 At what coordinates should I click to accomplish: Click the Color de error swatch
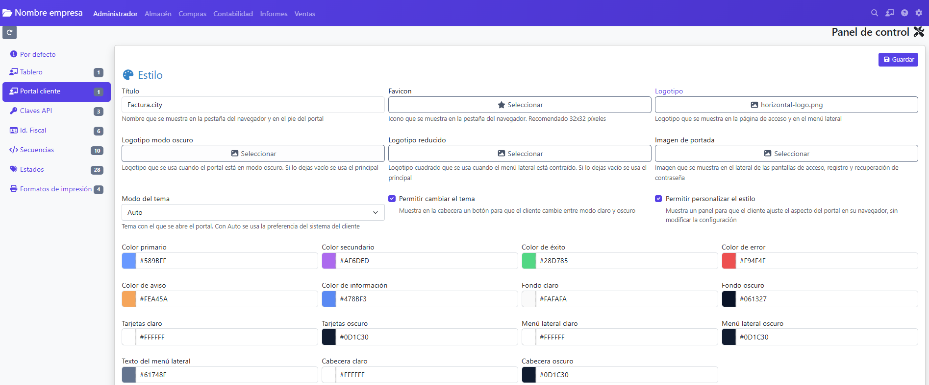(x=729, y=261)
